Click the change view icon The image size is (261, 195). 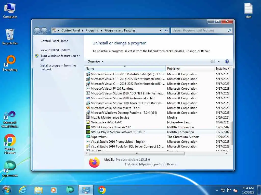[x=213, y=61]
